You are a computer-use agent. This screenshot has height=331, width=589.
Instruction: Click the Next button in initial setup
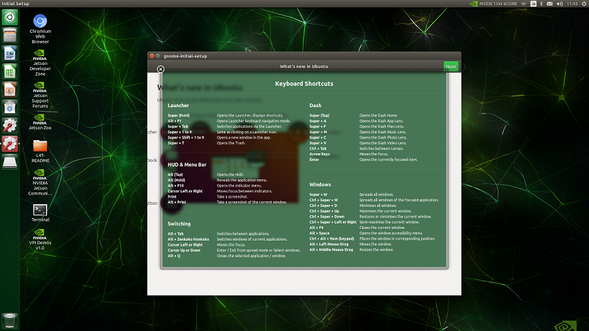tap(450, 66)
